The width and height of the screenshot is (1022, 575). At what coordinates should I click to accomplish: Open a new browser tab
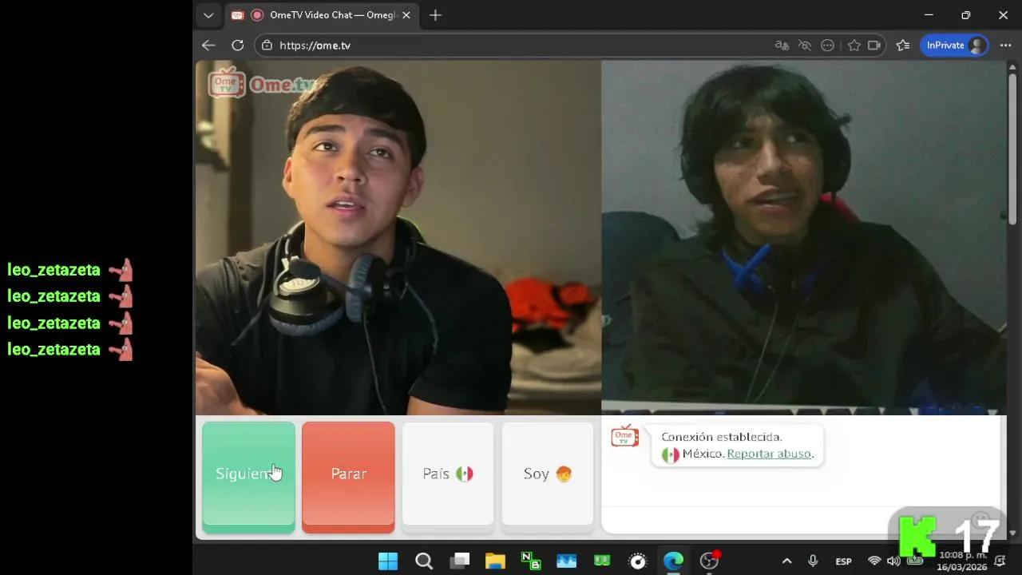(435, 15)
